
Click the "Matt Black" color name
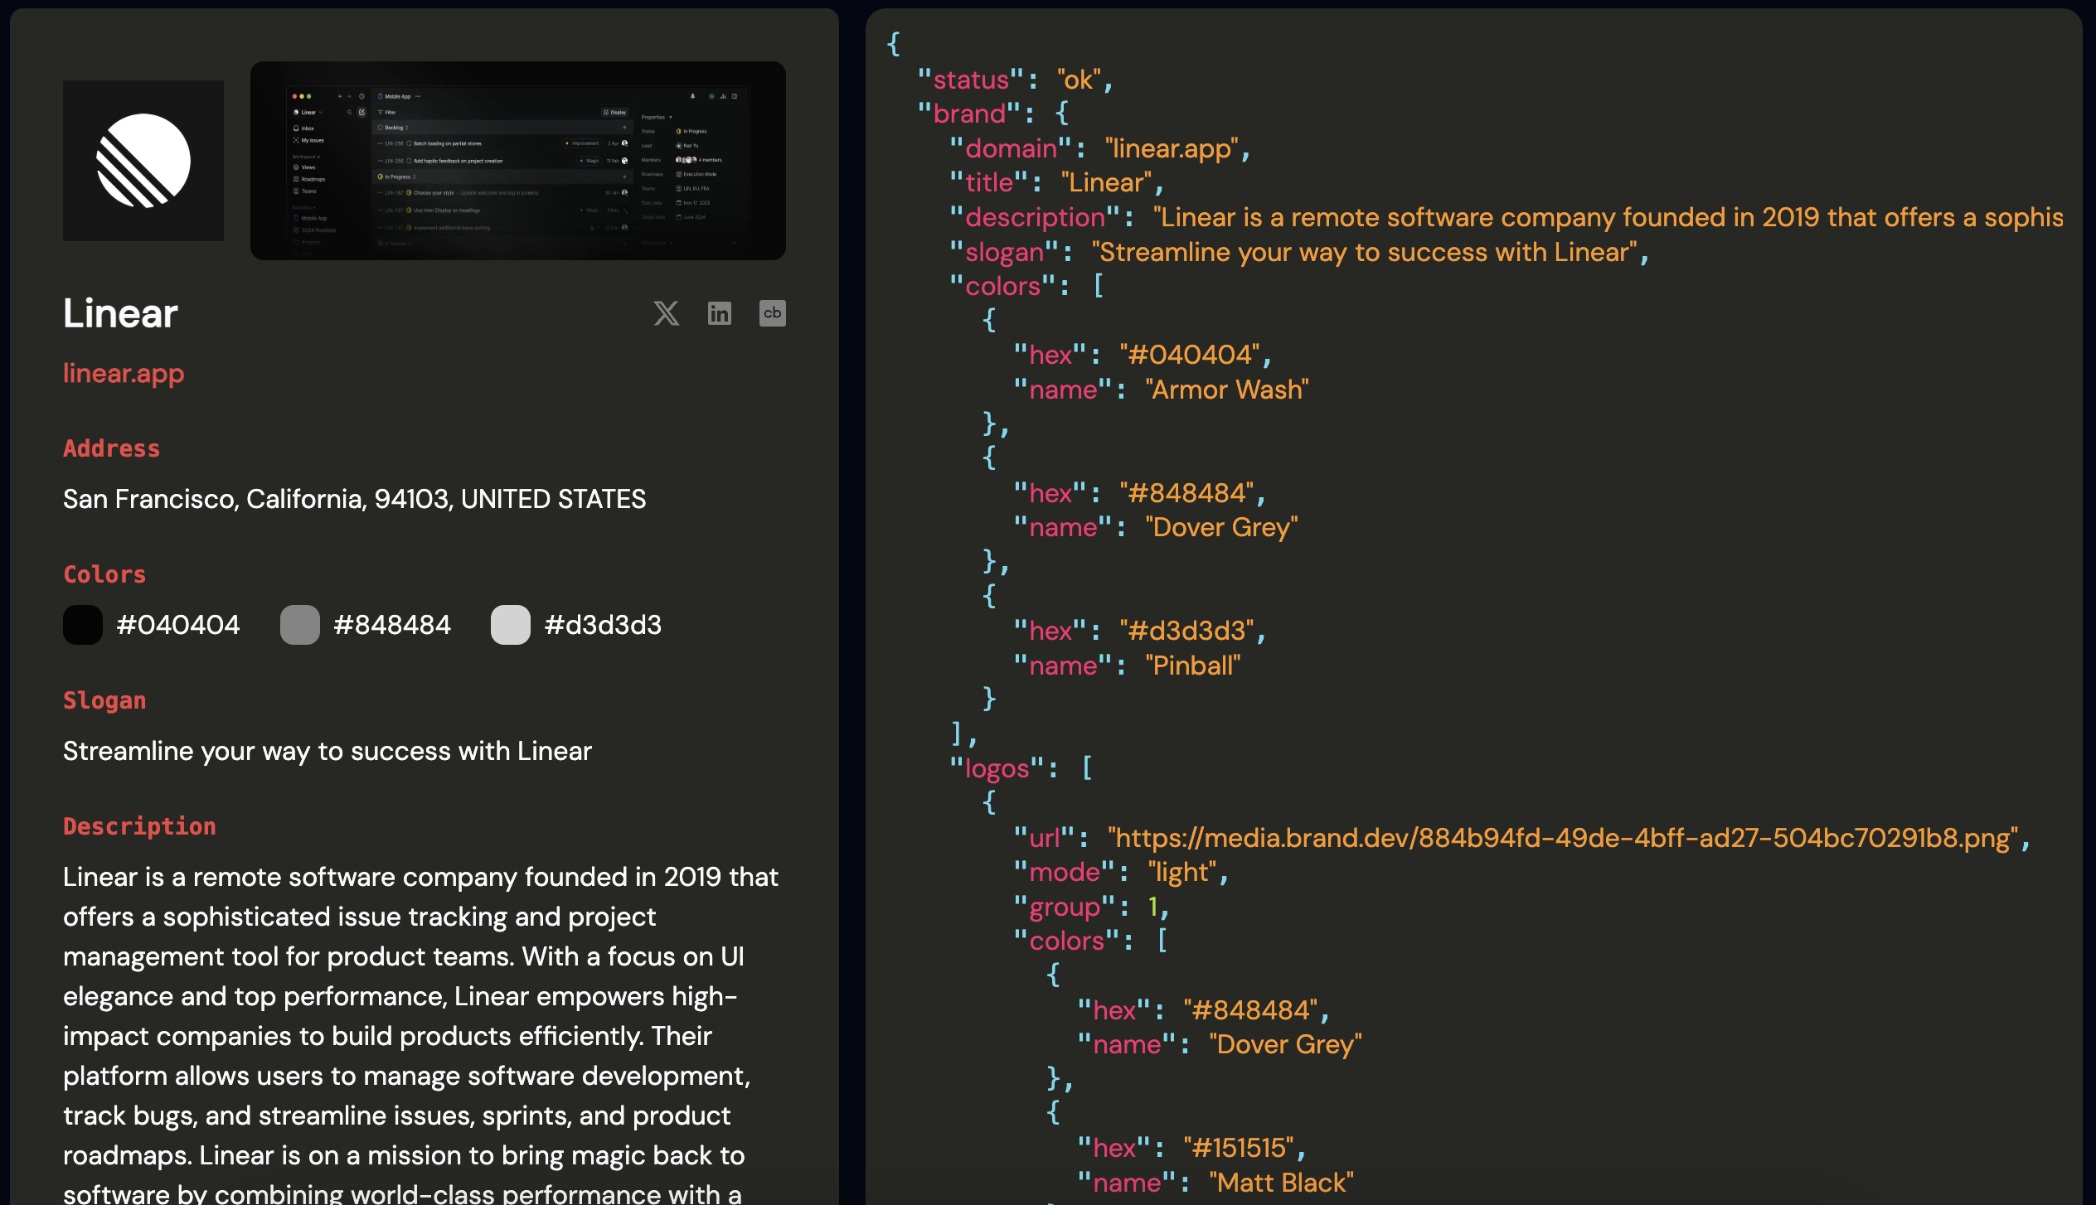point(1281,1183)
